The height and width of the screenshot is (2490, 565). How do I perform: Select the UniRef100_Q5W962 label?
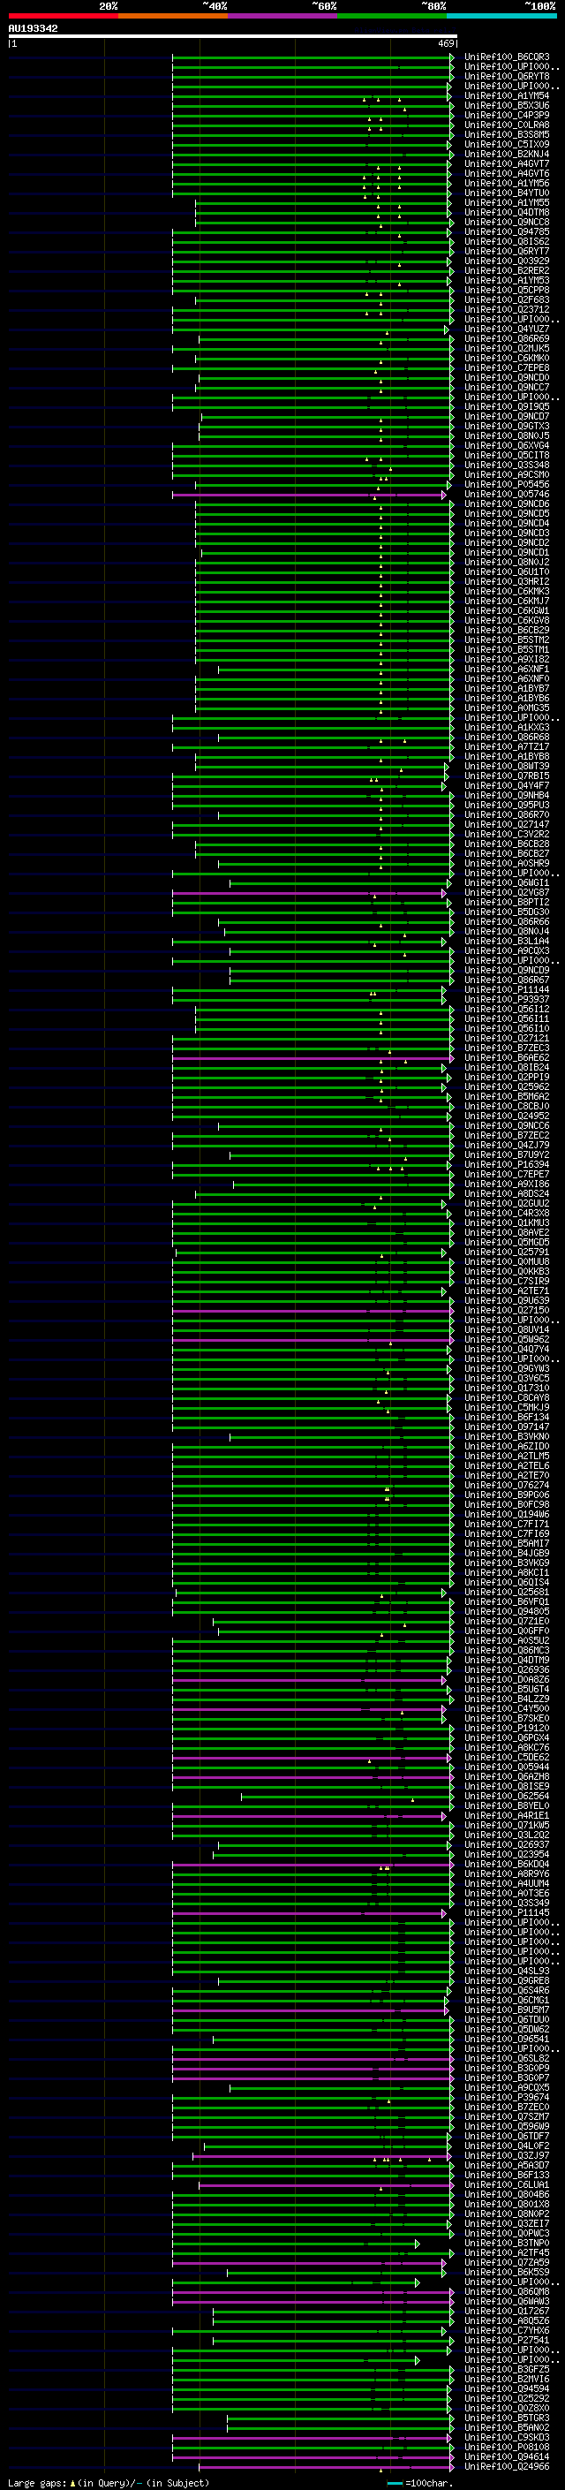tap(507, 1340)
